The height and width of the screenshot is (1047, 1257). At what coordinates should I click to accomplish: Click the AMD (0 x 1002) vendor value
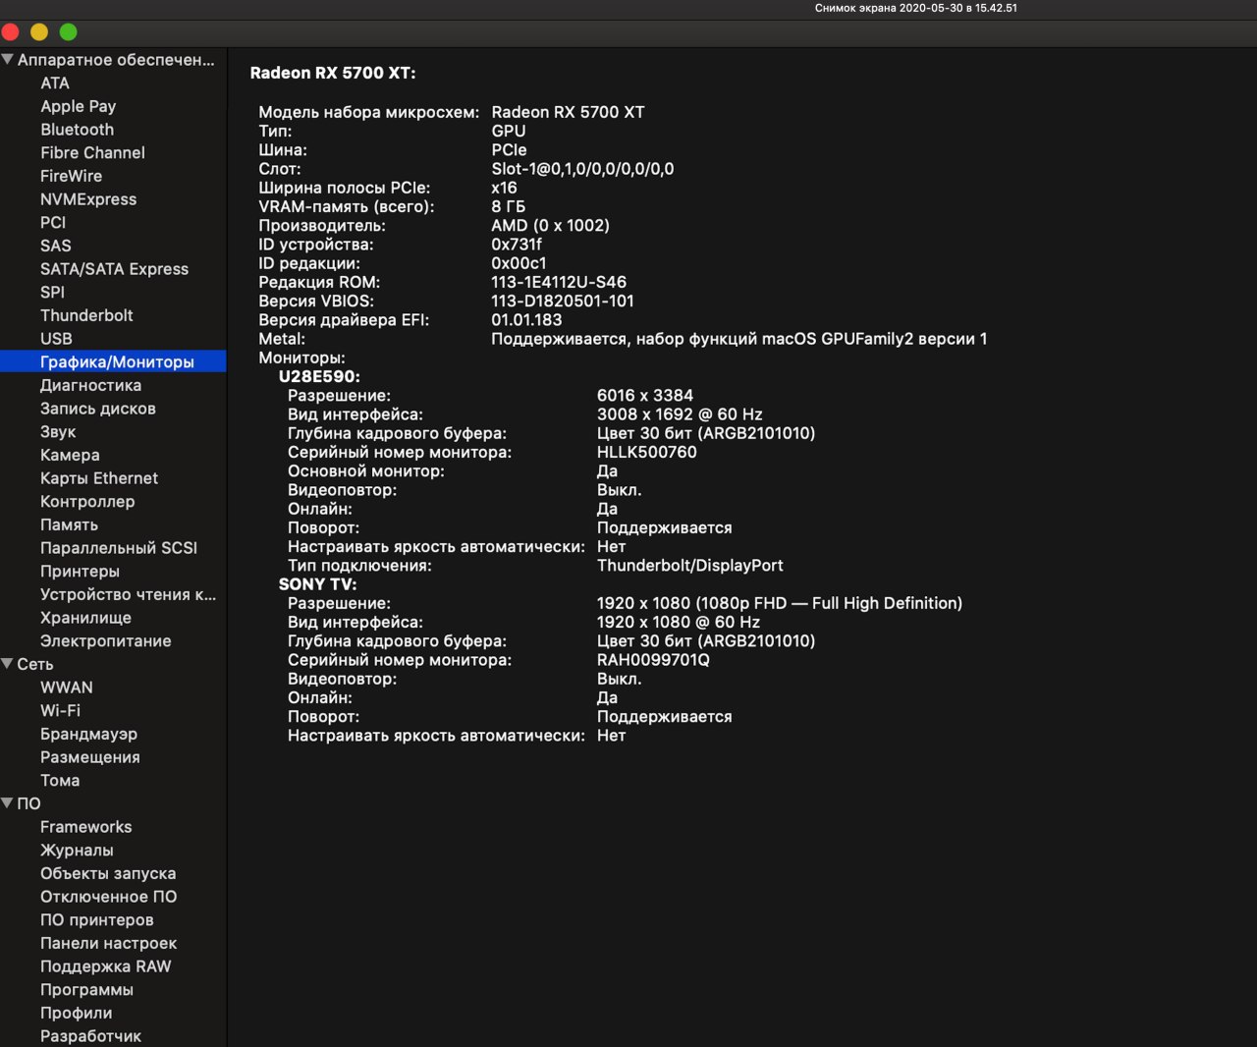click(550, 226)
